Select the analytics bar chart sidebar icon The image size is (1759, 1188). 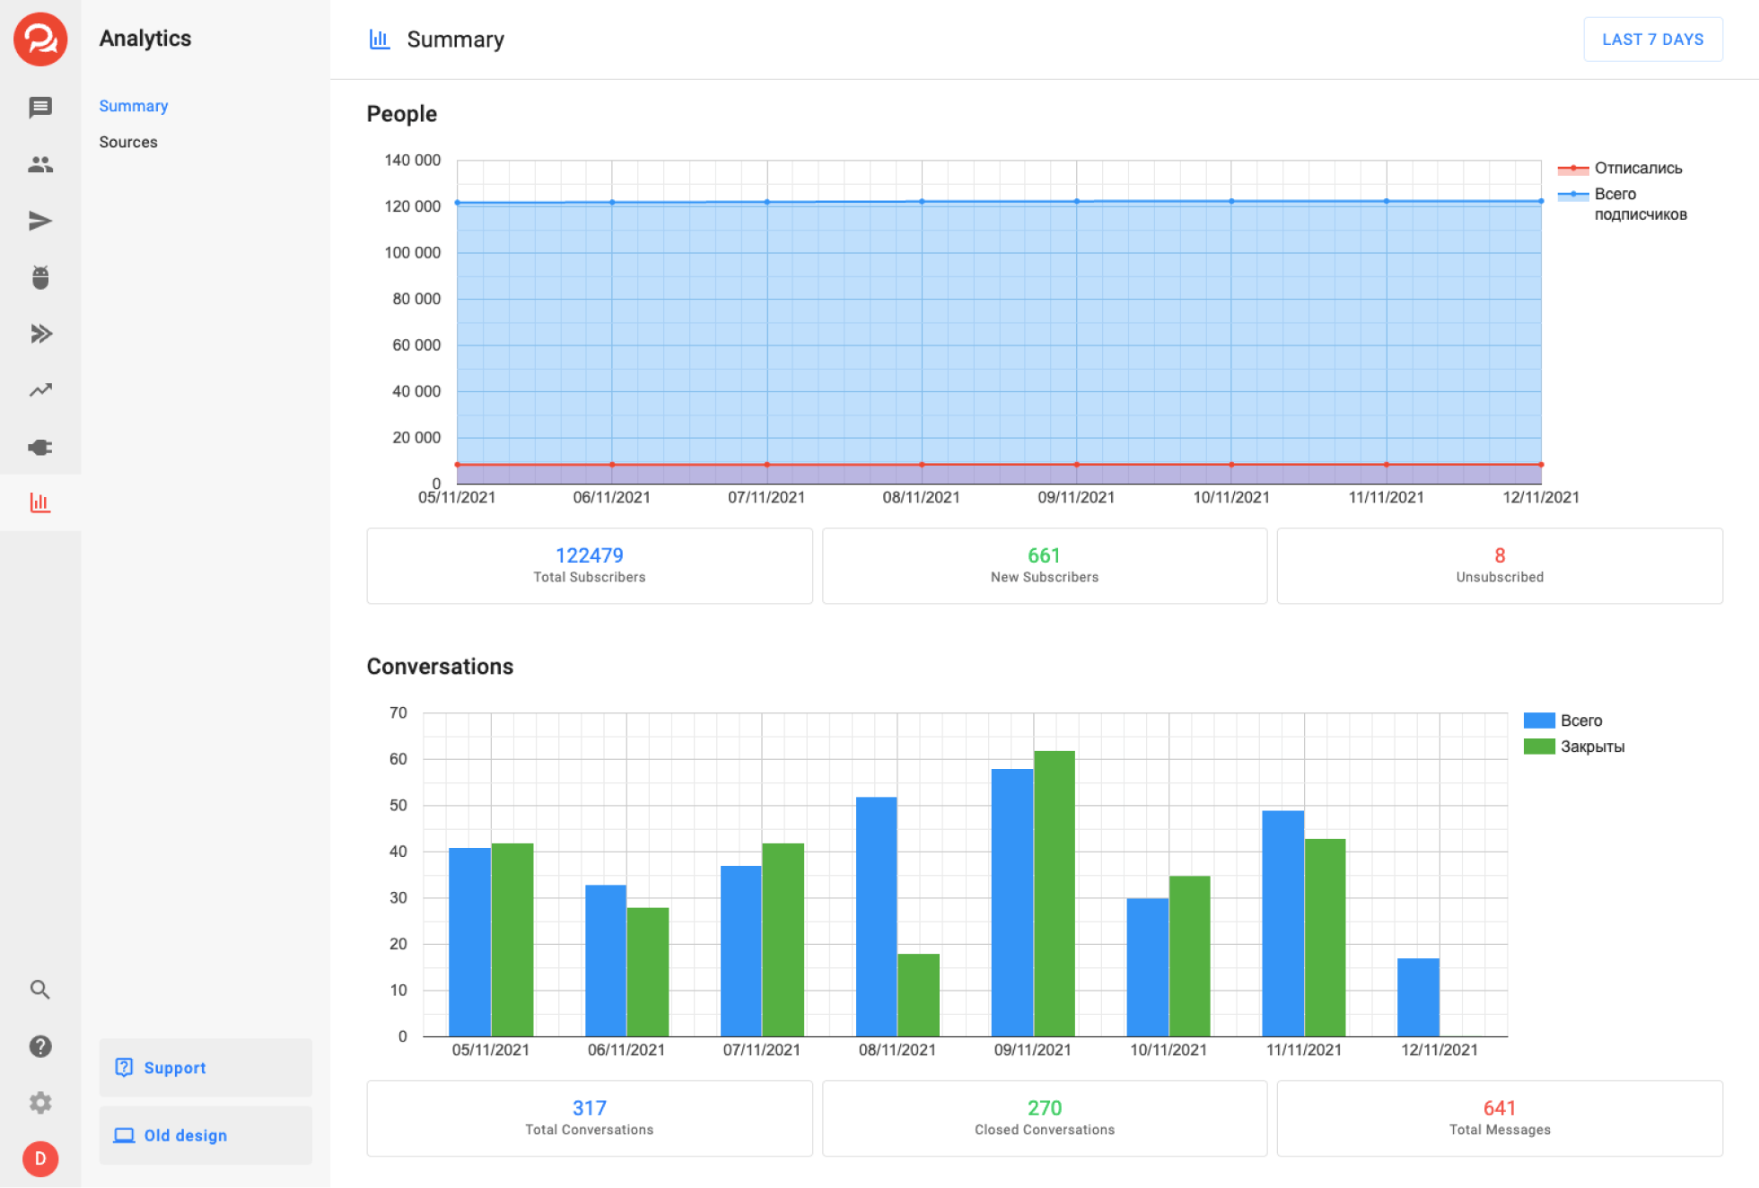[x=40, y=502]
